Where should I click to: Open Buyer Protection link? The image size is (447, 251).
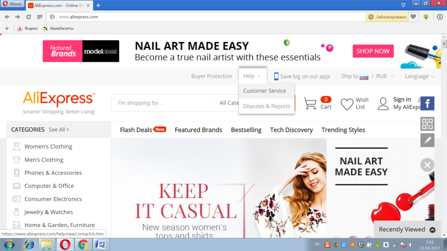(212, 76)
